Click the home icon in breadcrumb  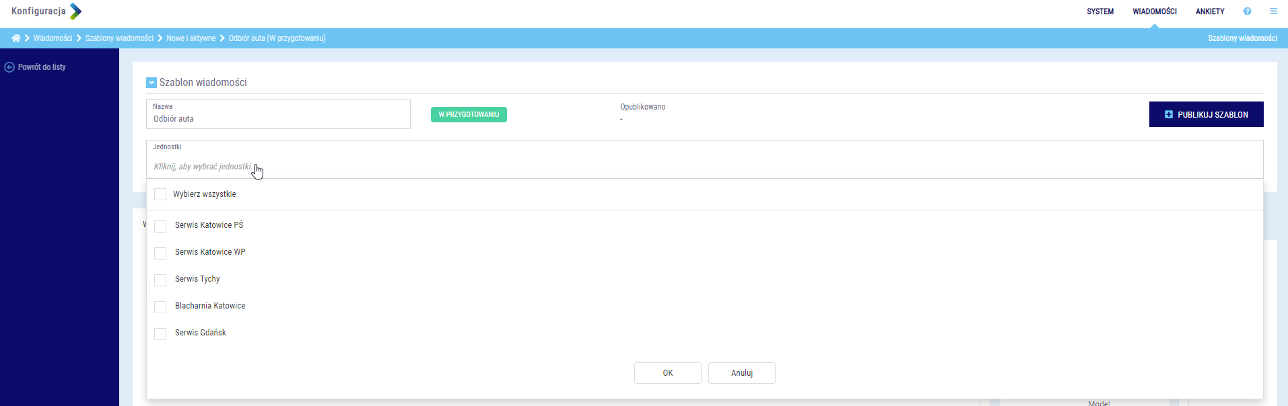coord(15,38)
